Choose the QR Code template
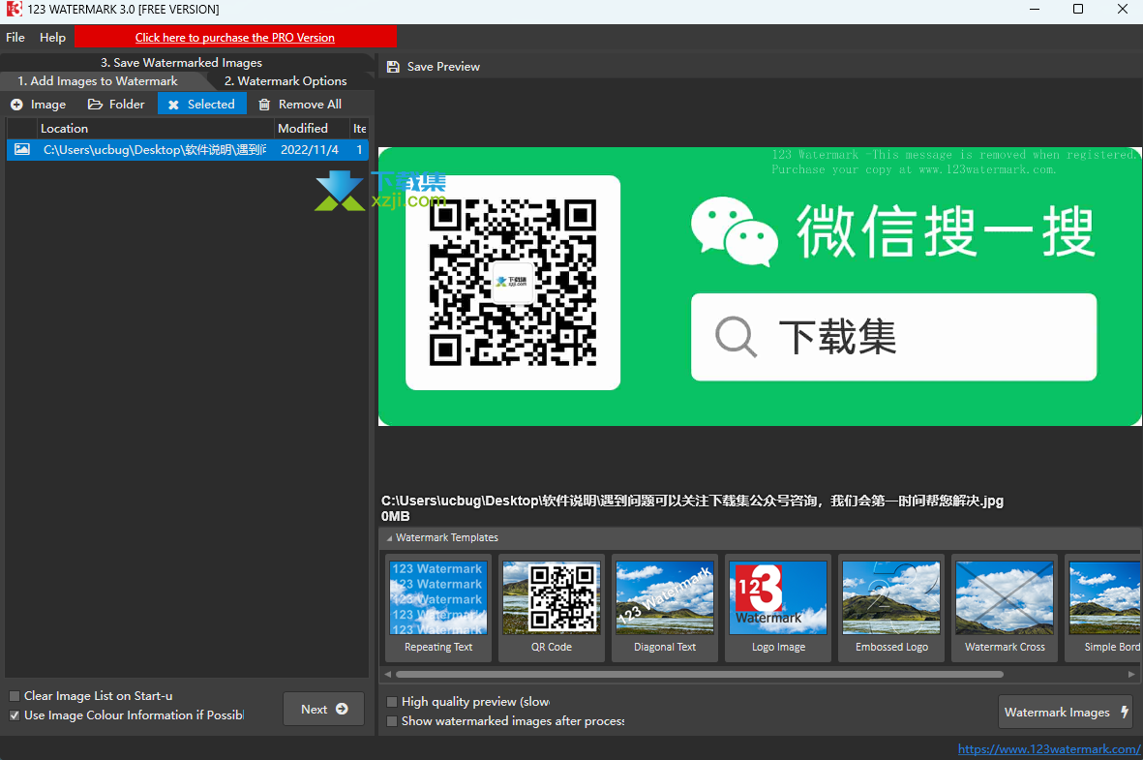 point(551,608)
